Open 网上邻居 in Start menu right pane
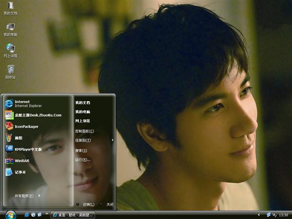Image resolution: width=292 pixels, height=219 pixels. tap(83, 121)
